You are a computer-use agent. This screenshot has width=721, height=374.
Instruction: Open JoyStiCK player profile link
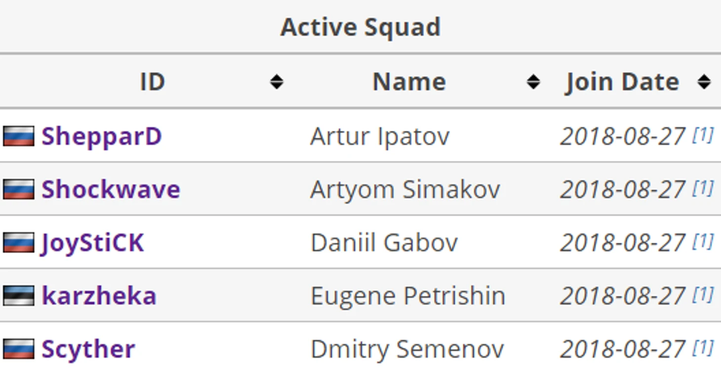click(x=92, y=243)
